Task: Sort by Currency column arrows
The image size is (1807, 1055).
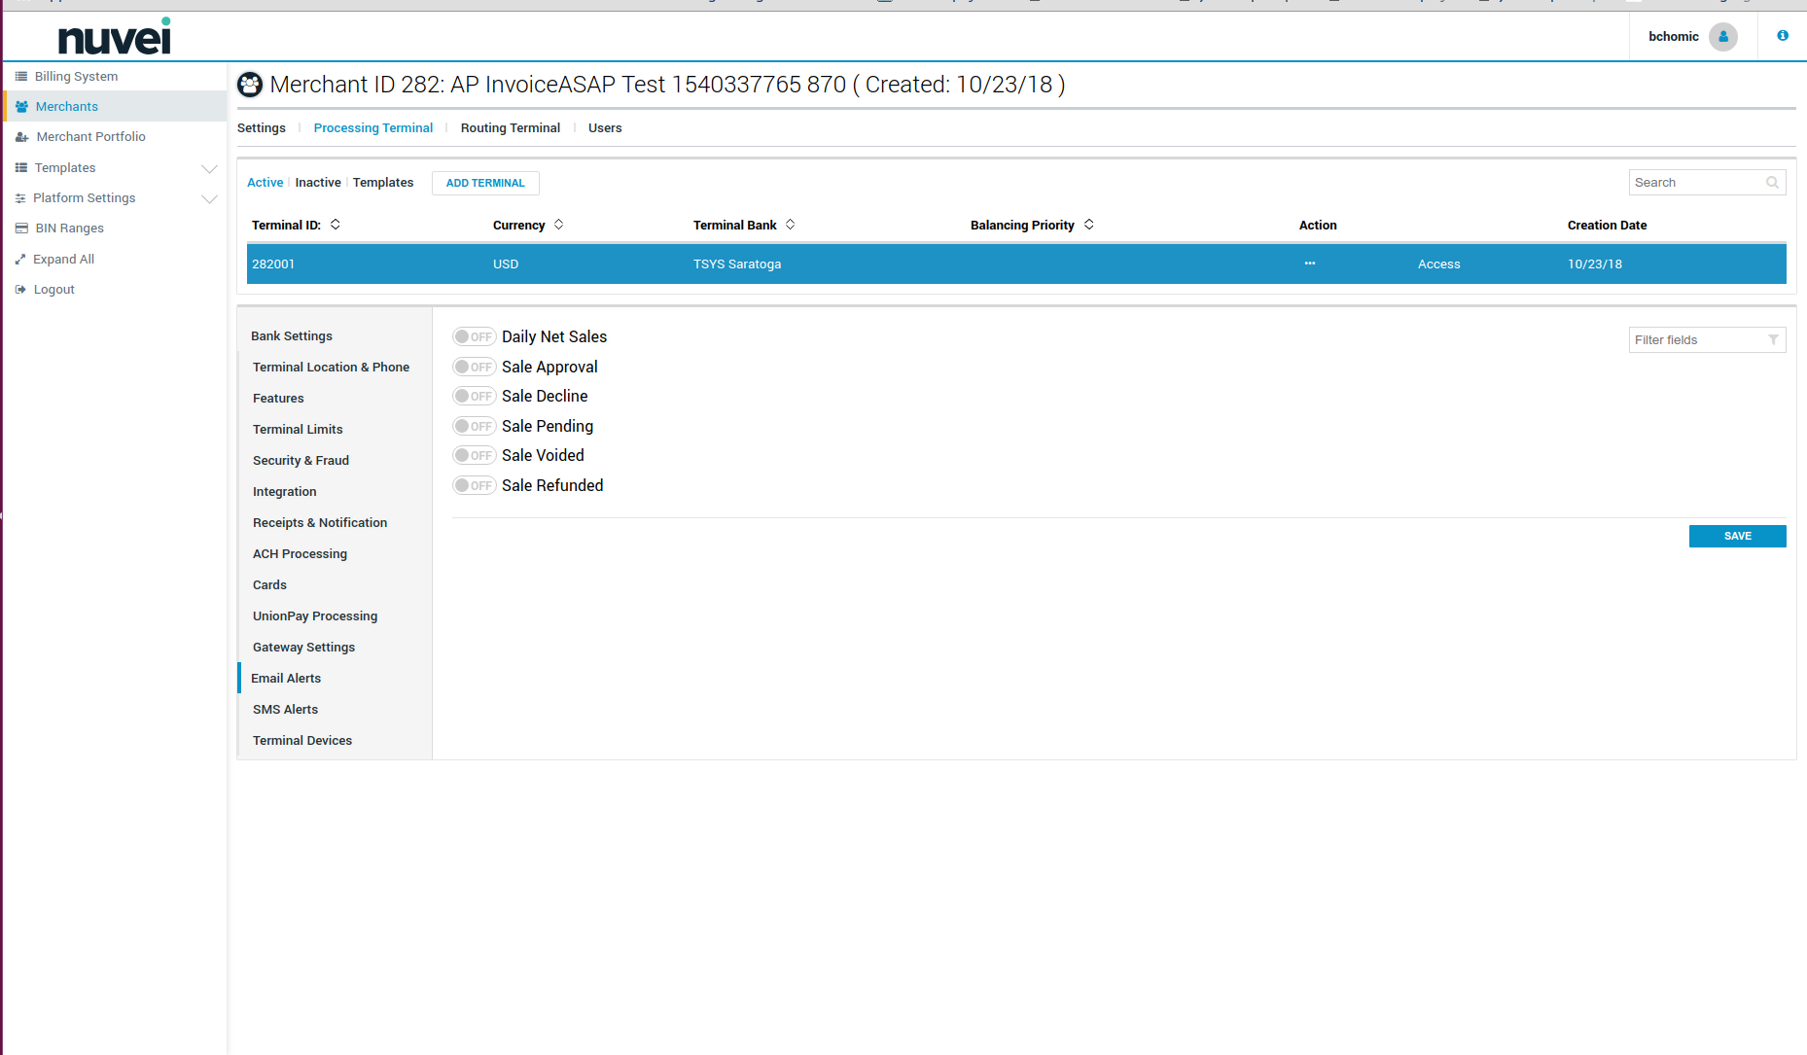Action: 559,225
